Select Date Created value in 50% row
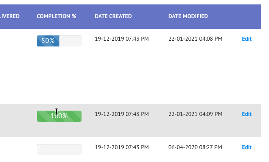Image resolution: width=269 pixels, height=162 pixels. click(x=122, y=39)
